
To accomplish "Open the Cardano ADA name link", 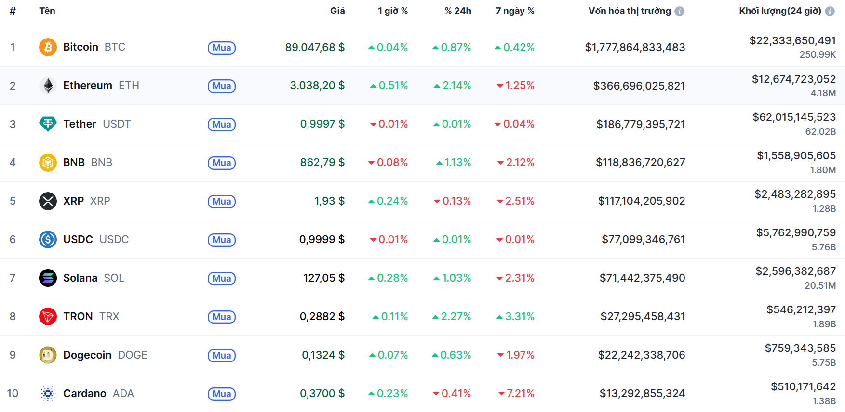I will [98, 394].
